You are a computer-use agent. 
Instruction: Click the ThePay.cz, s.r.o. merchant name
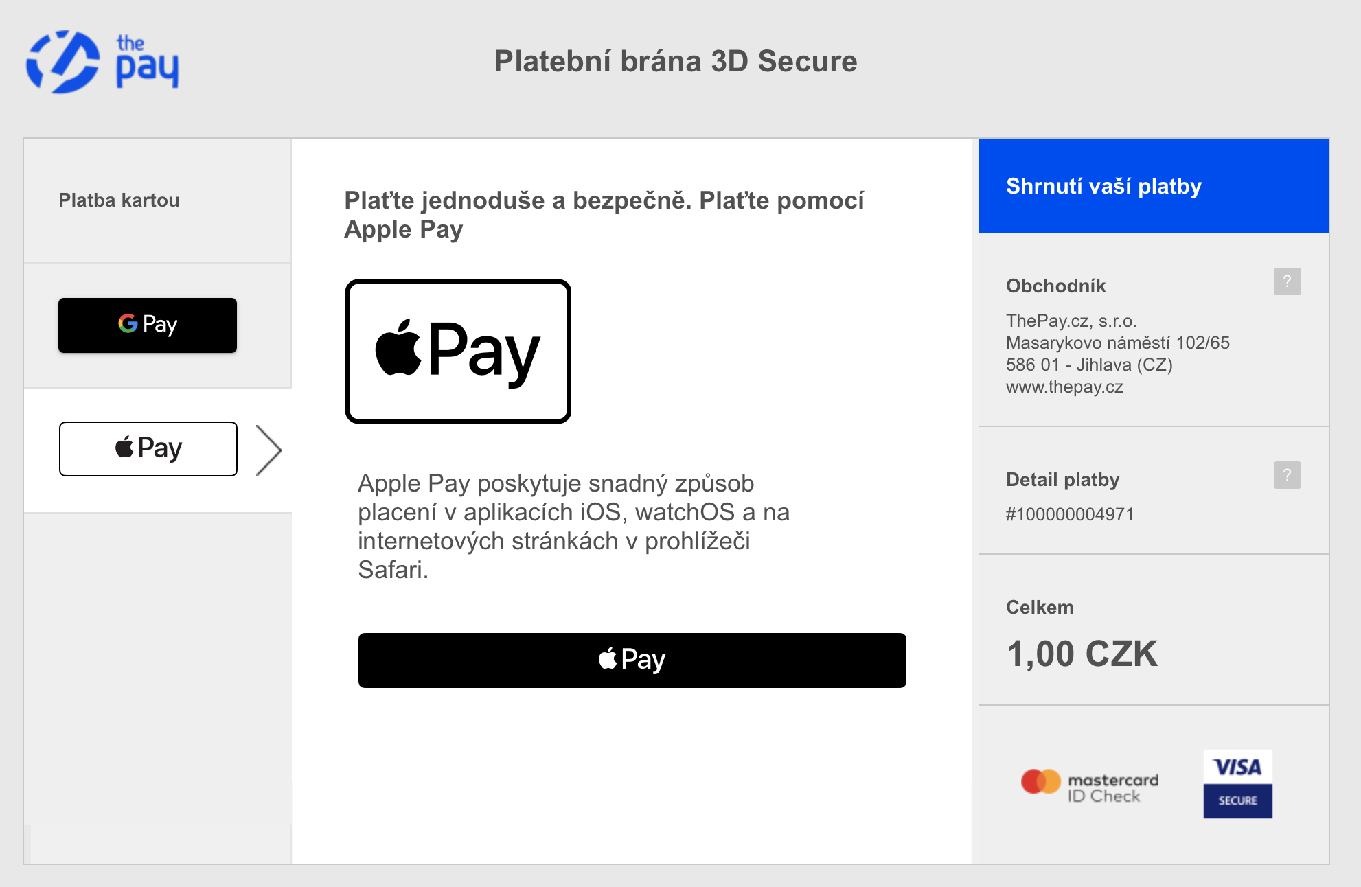(1071, 321)
